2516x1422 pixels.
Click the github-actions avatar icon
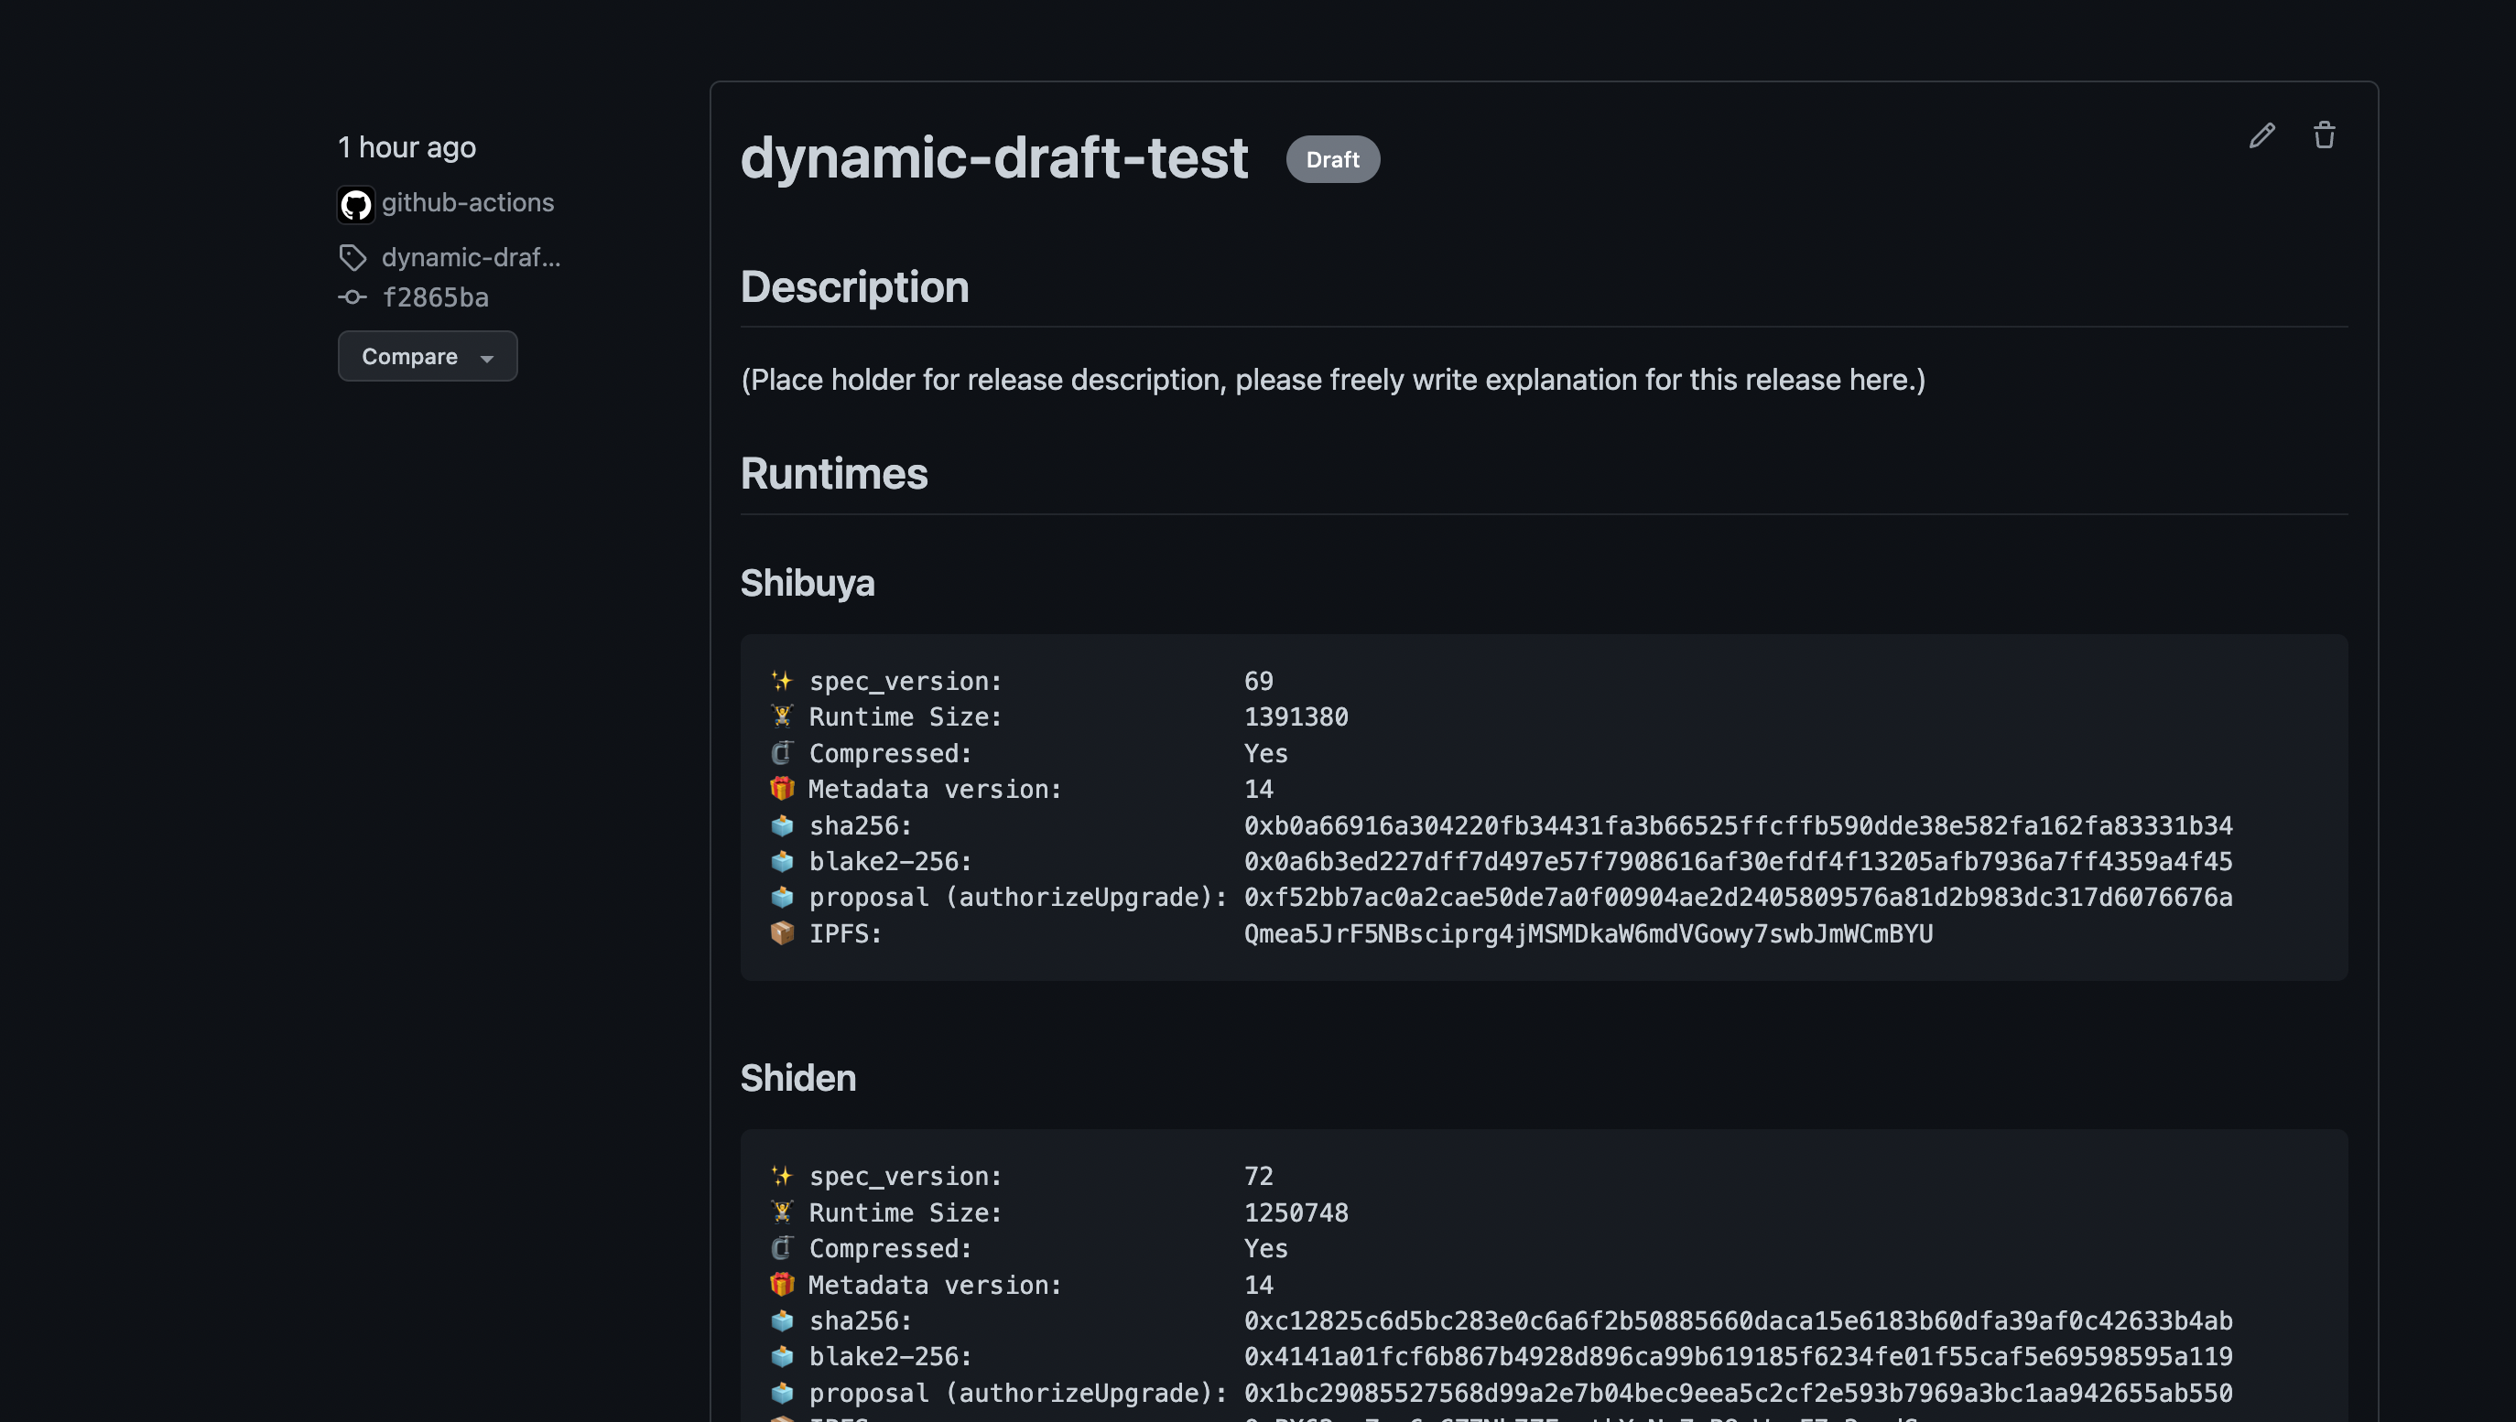click(355, 204)
